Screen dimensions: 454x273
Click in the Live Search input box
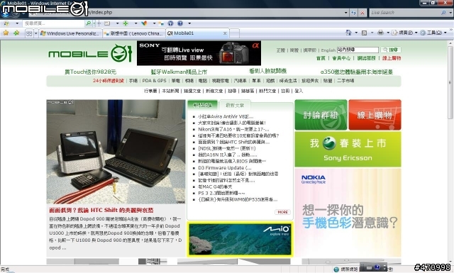click(x=405, y=13)
